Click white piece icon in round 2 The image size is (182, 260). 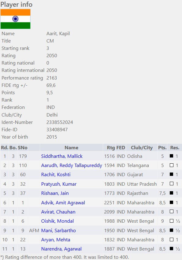click(x=172, y=165)
